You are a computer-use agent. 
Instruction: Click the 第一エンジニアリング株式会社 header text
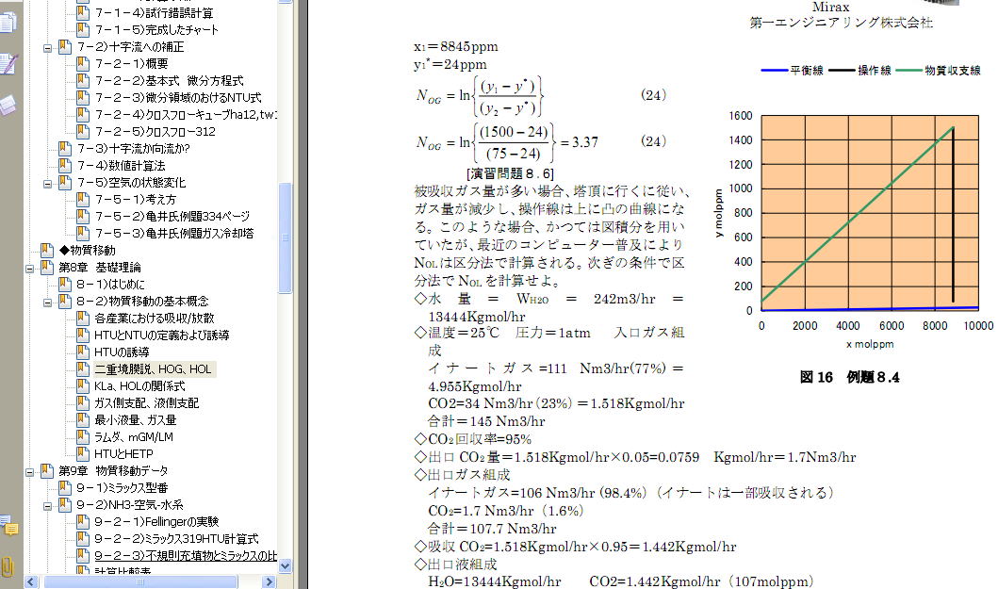click(x=841, y=23)
